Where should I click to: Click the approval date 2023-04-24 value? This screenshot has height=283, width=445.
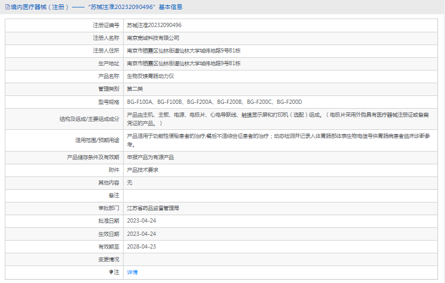pyautogui.click(x=142, y=221)
